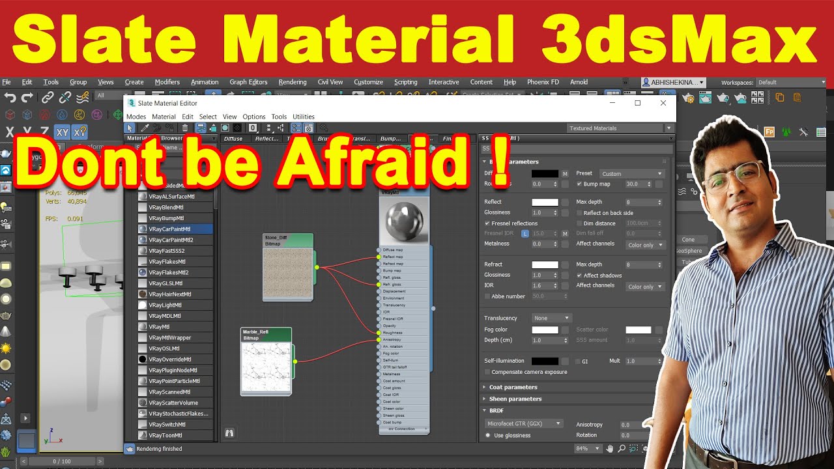Select the Link objects chain icon
Screen dimensions: 834x469
[48, 98]
